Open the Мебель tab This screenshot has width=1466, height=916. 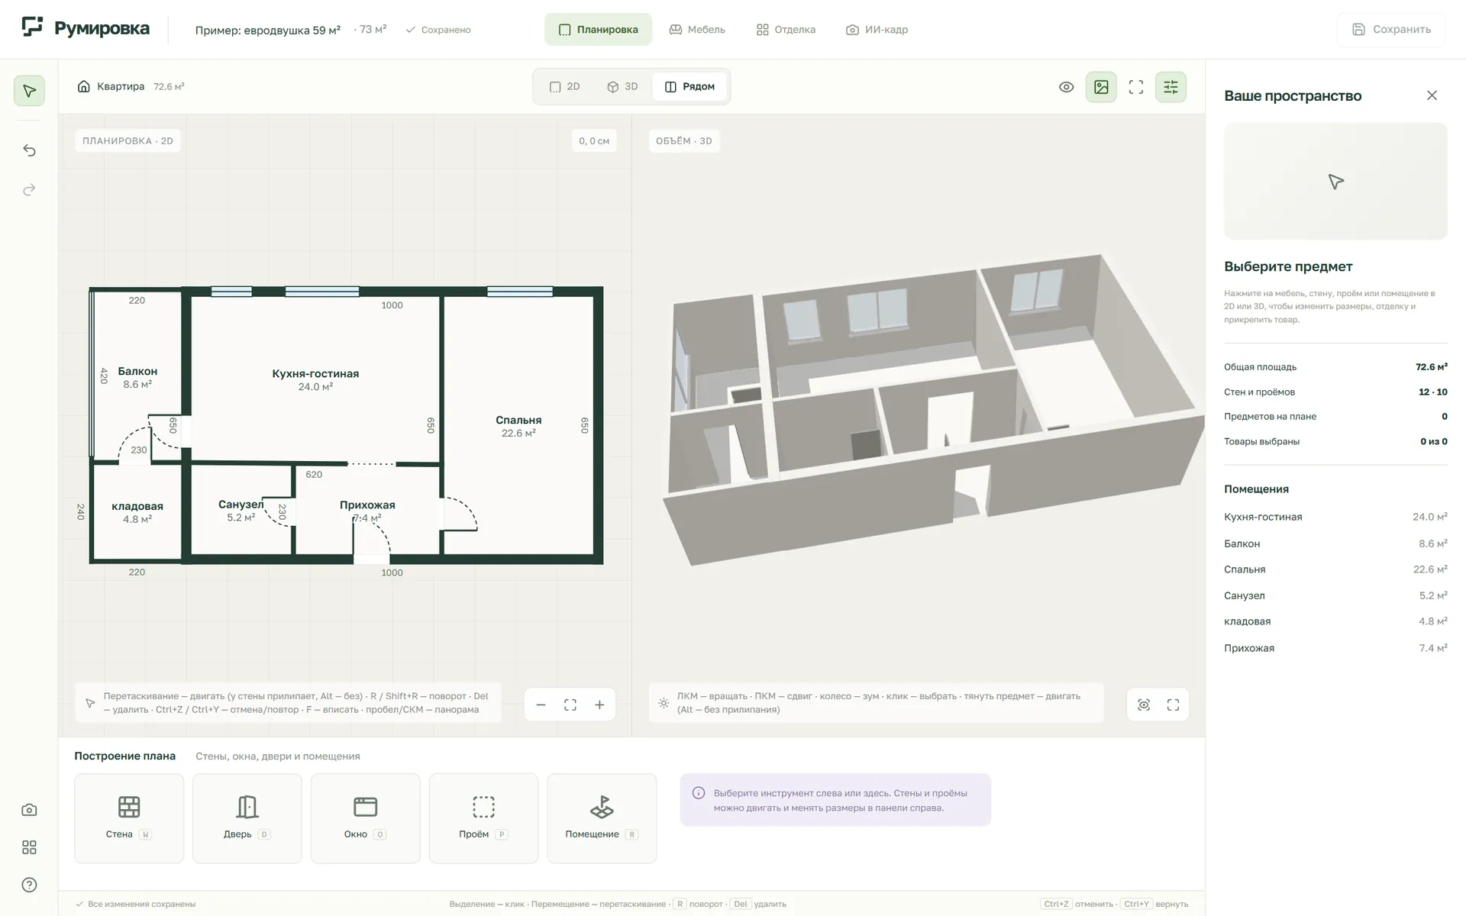(x=697, y=30)
